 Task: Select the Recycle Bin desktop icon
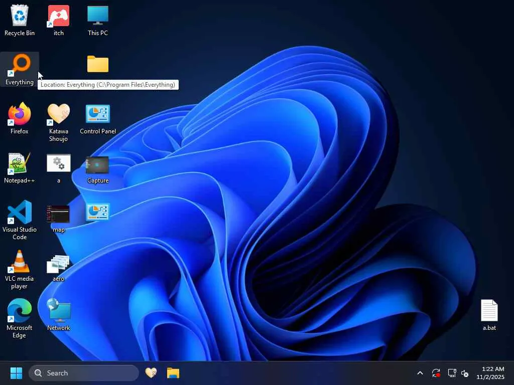pyautogui.click(x=20, y=20)
